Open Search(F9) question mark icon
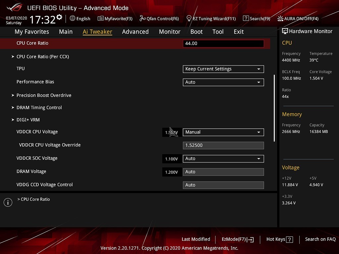 point(246,19)
